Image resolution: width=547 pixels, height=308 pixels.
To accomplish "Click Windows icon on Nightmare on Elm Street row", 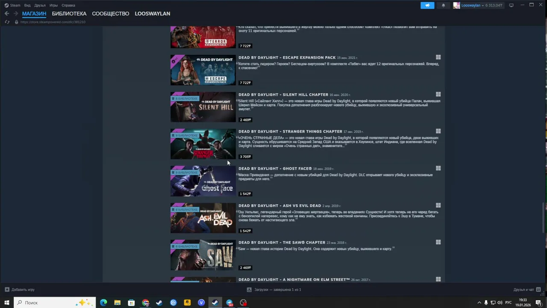I will [x=438, y=279].
